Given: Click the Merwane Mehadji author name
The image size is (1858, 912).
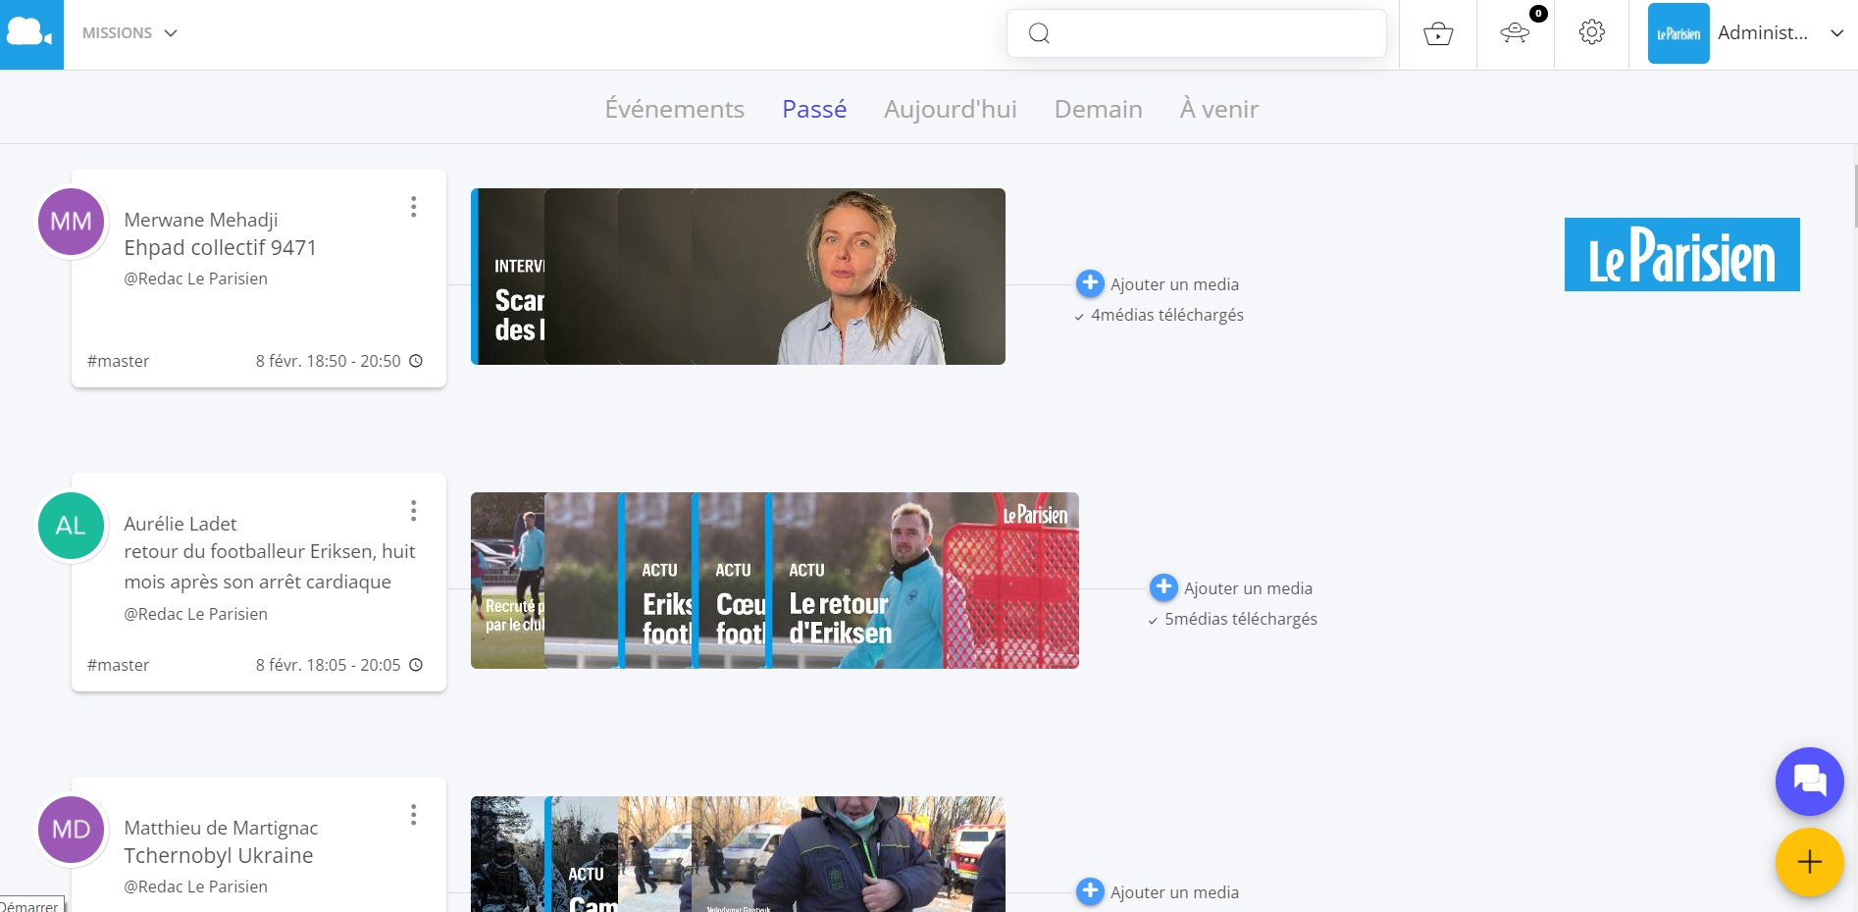Looking at the screenshot, I should tap(201, 220).
